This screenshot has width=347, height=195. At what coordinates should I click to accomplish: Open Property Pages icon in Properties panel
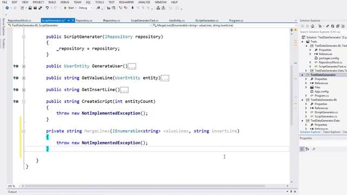click(x=314, y=149)
